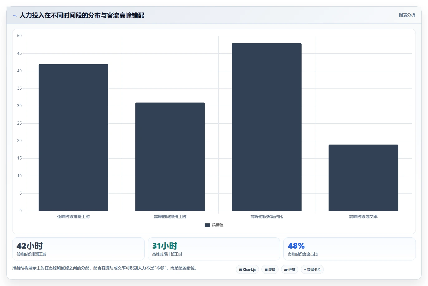Click the icon inside the Chart.js tag
Image resolution: width=428 pixels, height=286 pixels.
pyautogui.click(x=241, y=270)
